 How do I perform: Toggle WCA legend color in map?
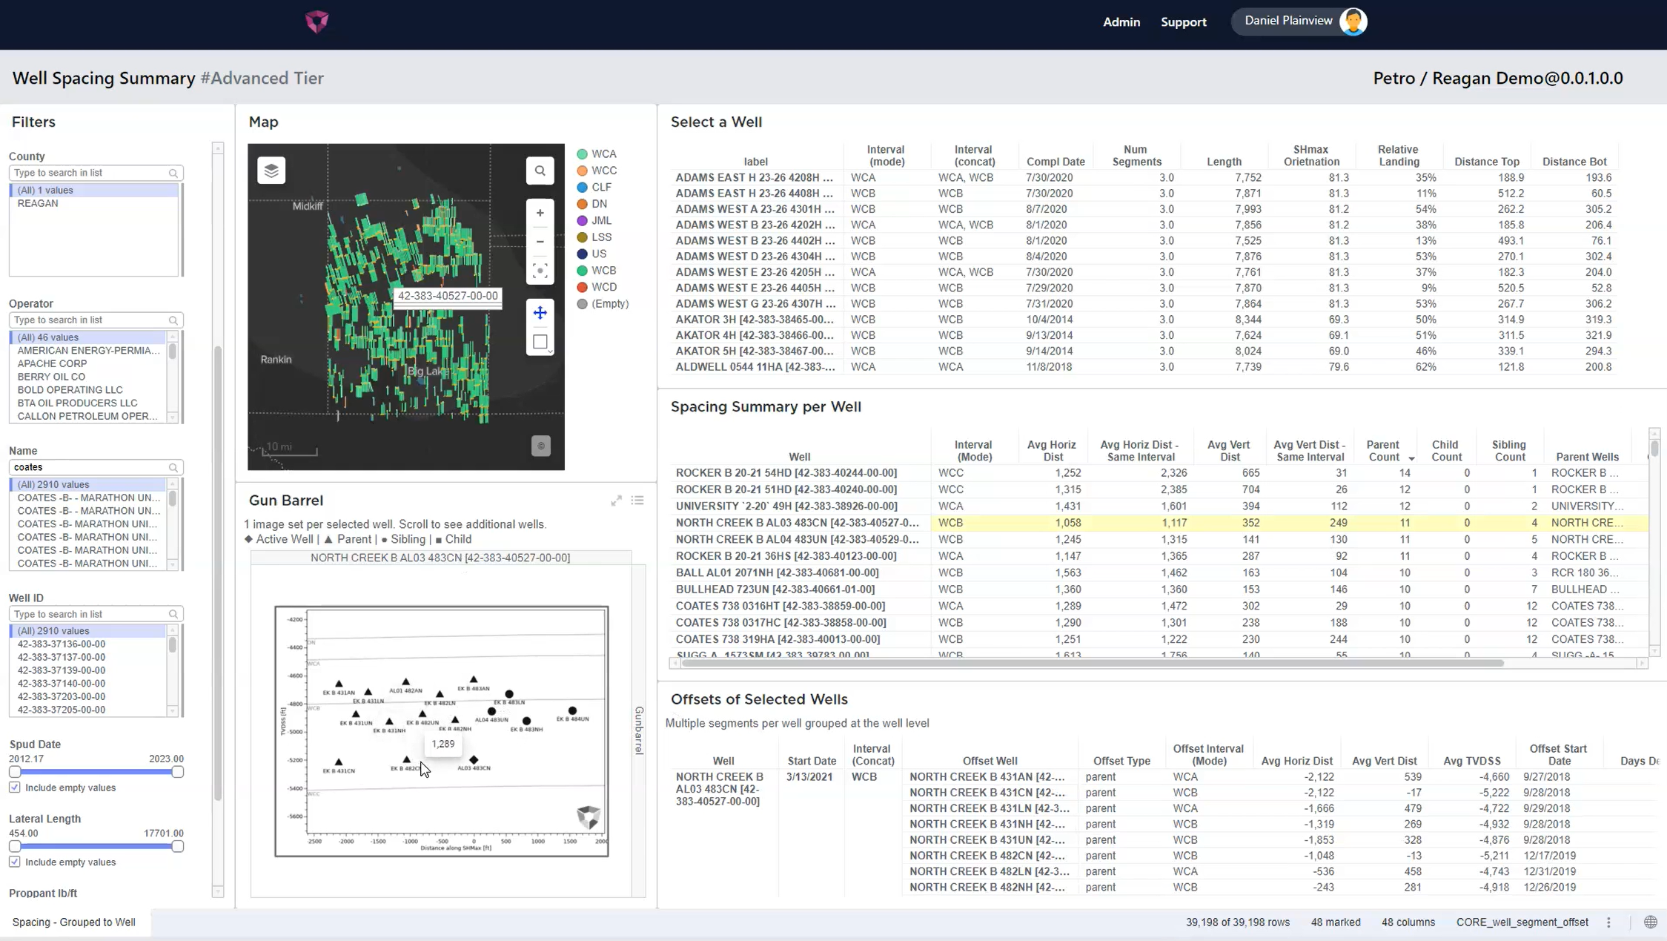(x=582, y=154)
